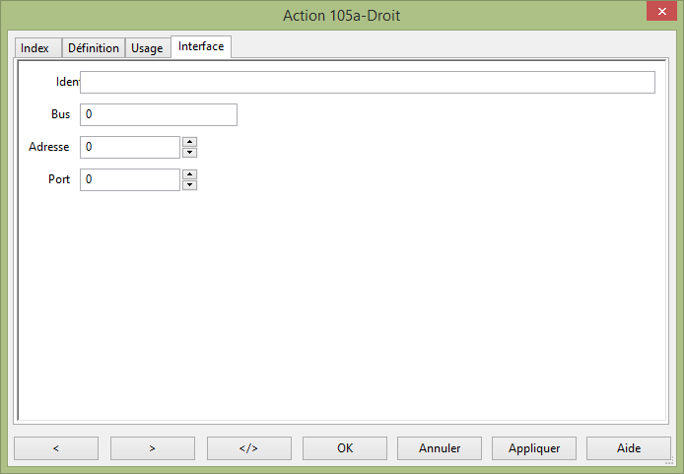Decrement the Port value with down arrow

point(190,185)
